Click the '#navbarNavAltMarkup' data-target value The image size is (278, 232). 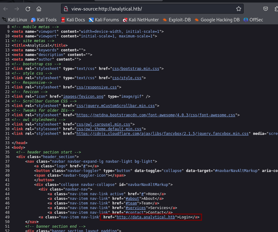tap(236, 171)
